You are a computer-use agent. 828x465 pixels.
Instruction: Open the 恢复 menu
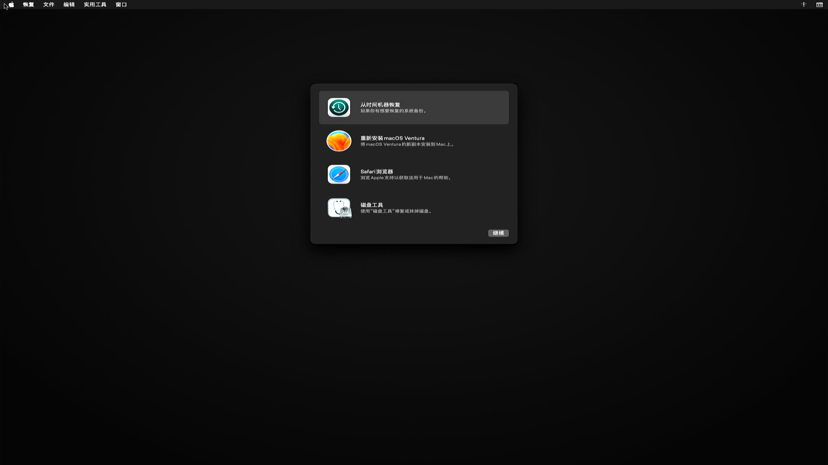point(28,5)
